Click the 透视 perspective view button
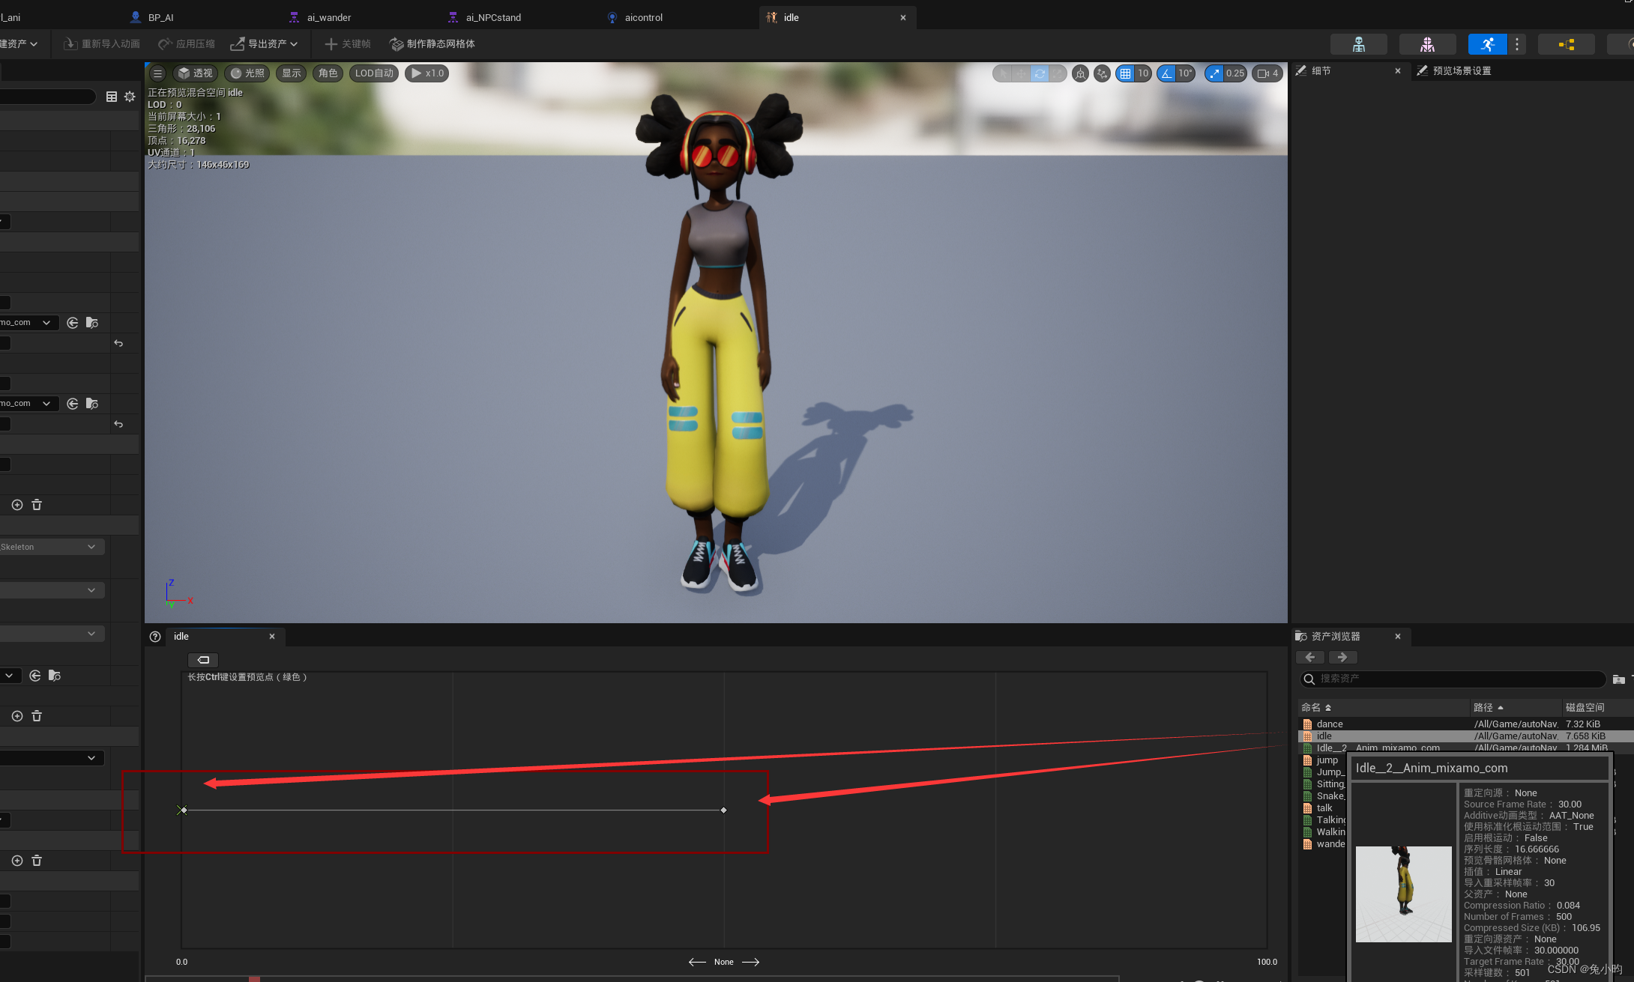Image resolution: width=1634 pixels, height=982 pixels. 195,73
